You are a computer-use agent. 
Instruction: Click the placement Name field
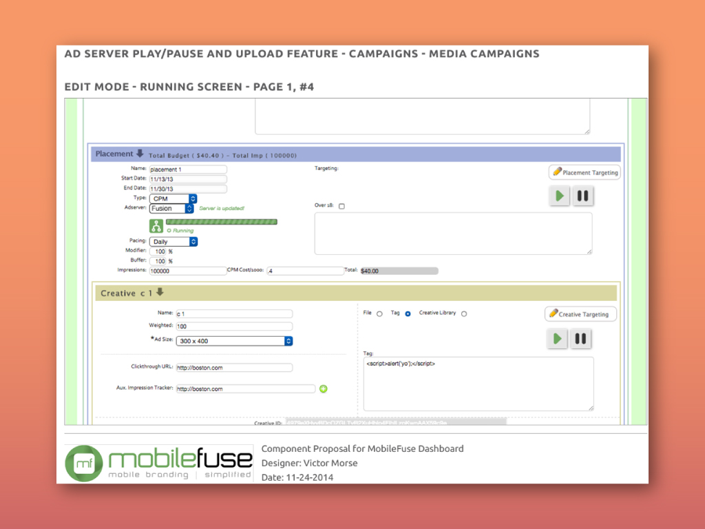pos(188,169)
